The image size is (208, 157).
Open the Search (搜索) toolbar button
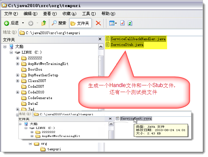pyautogui.click(x=59, y=23)
